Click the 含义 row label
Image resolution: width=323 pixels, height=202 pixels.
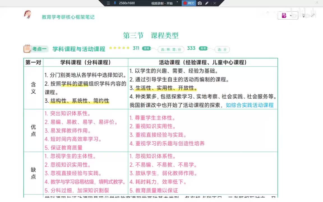33,88
